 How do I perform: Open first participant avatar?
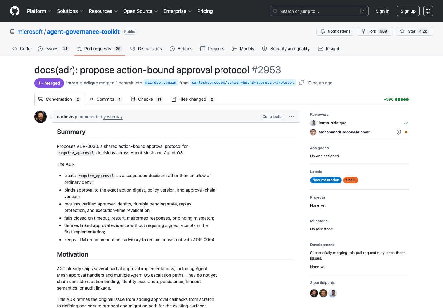point(314,293)
